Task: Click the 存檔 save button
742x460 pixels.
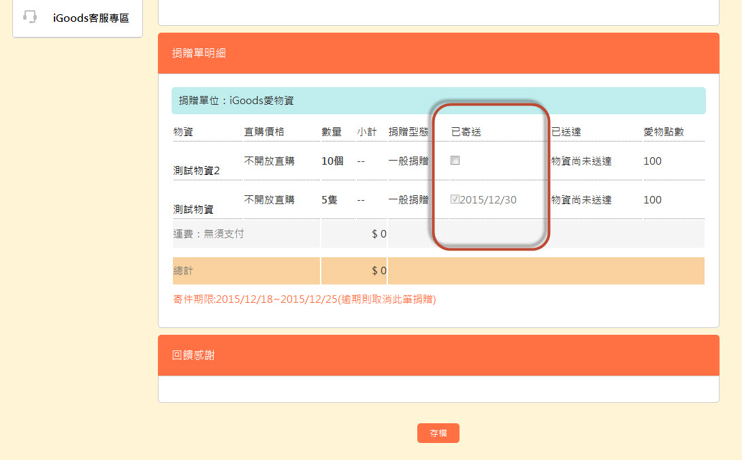Action: (438, 433)
